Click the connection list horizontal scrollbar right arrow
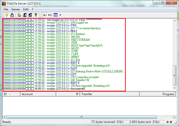The width and height of the screenshot is (179, 126). tap(175, 117)
